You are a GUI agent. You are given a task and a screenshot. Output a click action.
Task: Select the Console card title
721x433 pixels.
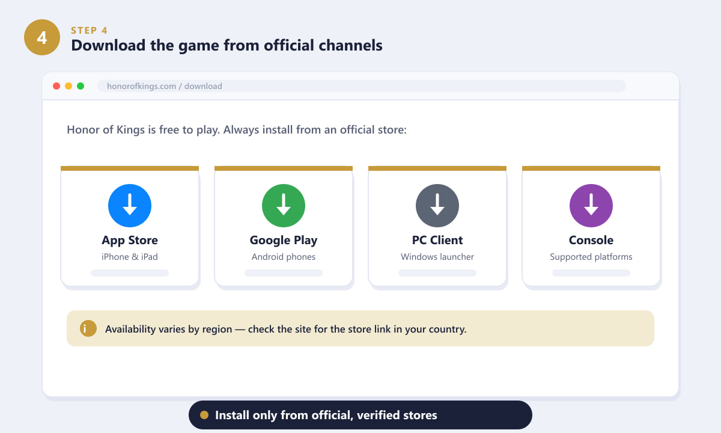591,240
